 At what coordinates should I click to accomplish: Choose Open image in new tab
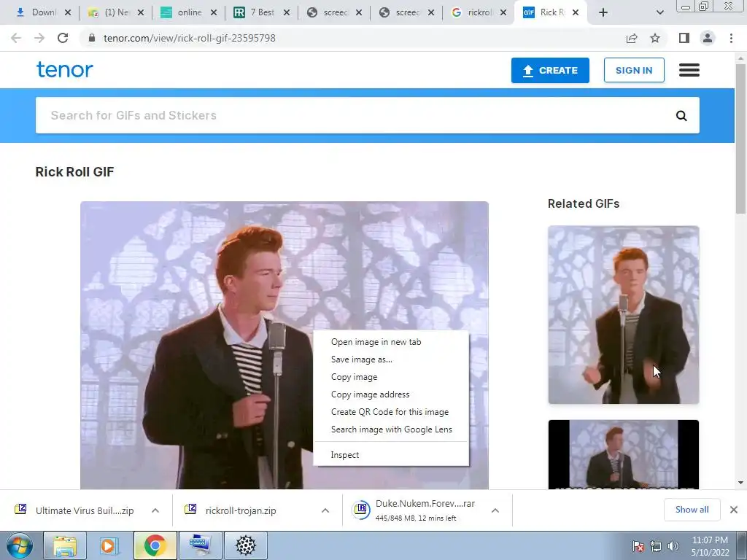(x=391, y=342)
